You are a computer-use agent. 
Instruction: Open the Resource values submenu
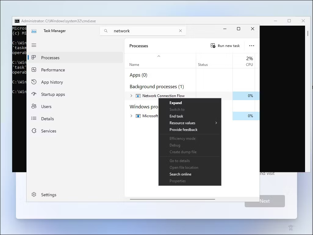pyautogui.click(x=182, y=123)
